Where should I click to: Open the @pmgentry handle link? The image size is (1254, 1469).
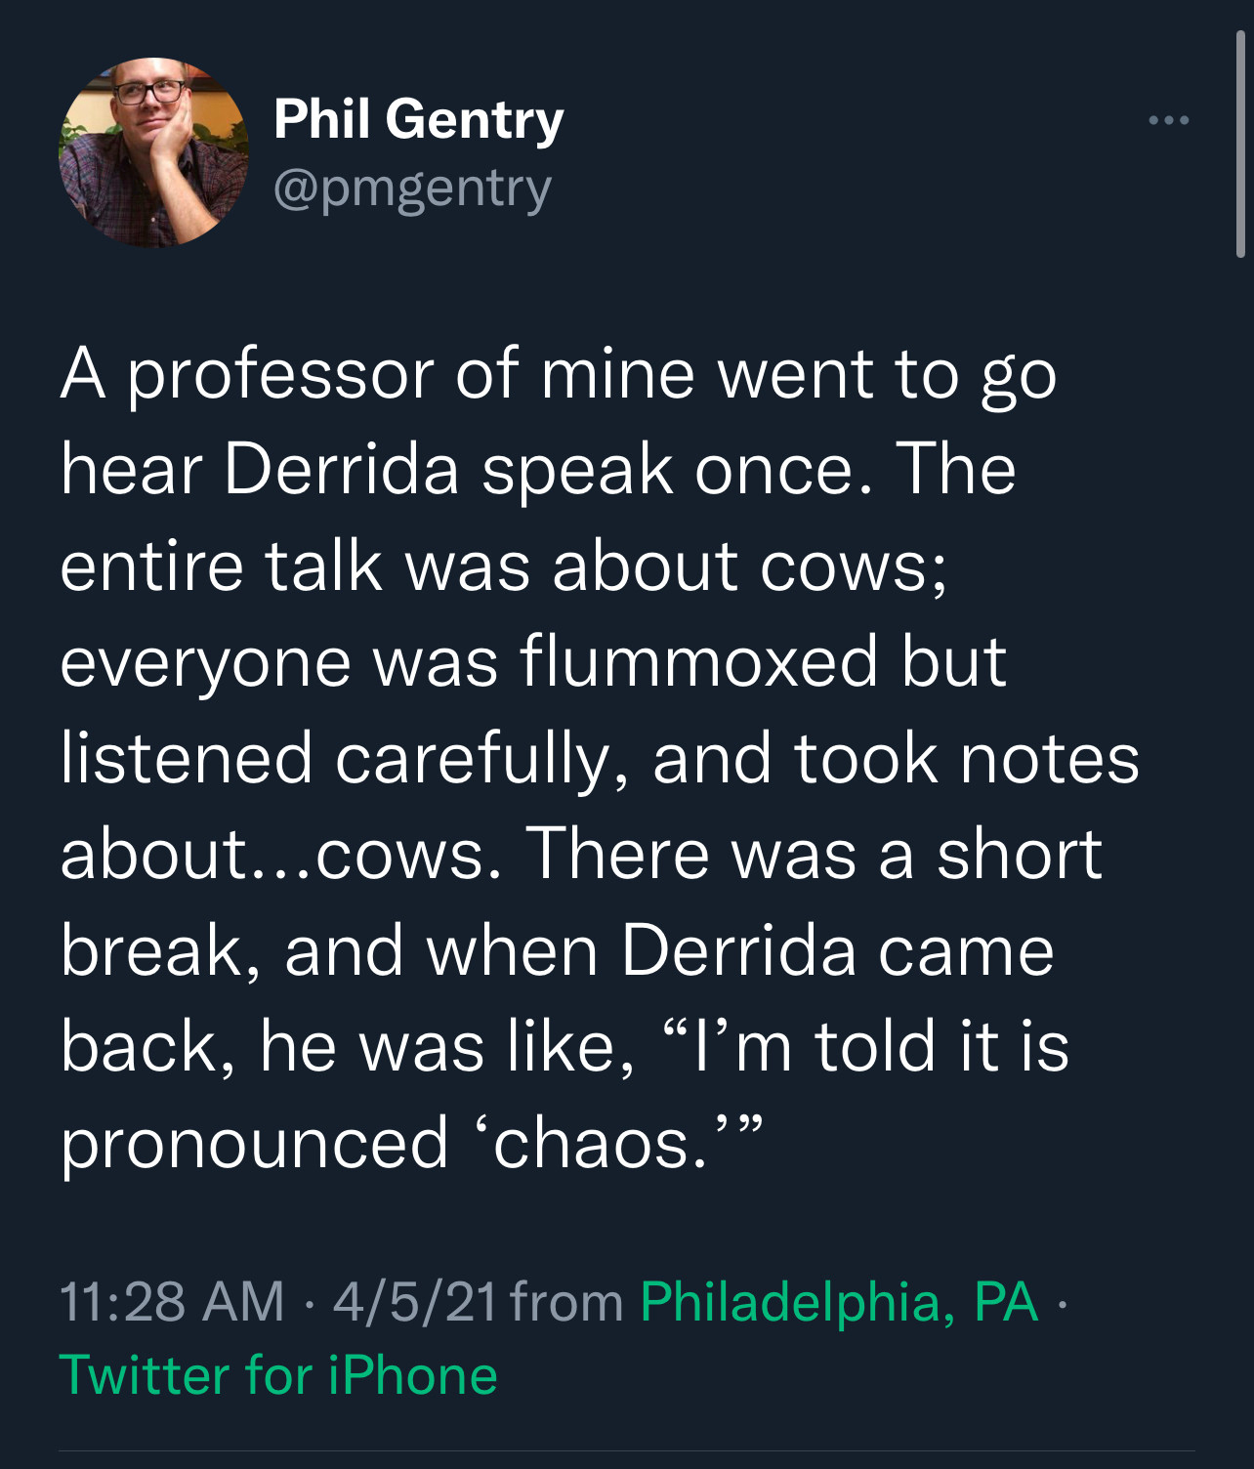coord(412,188)
